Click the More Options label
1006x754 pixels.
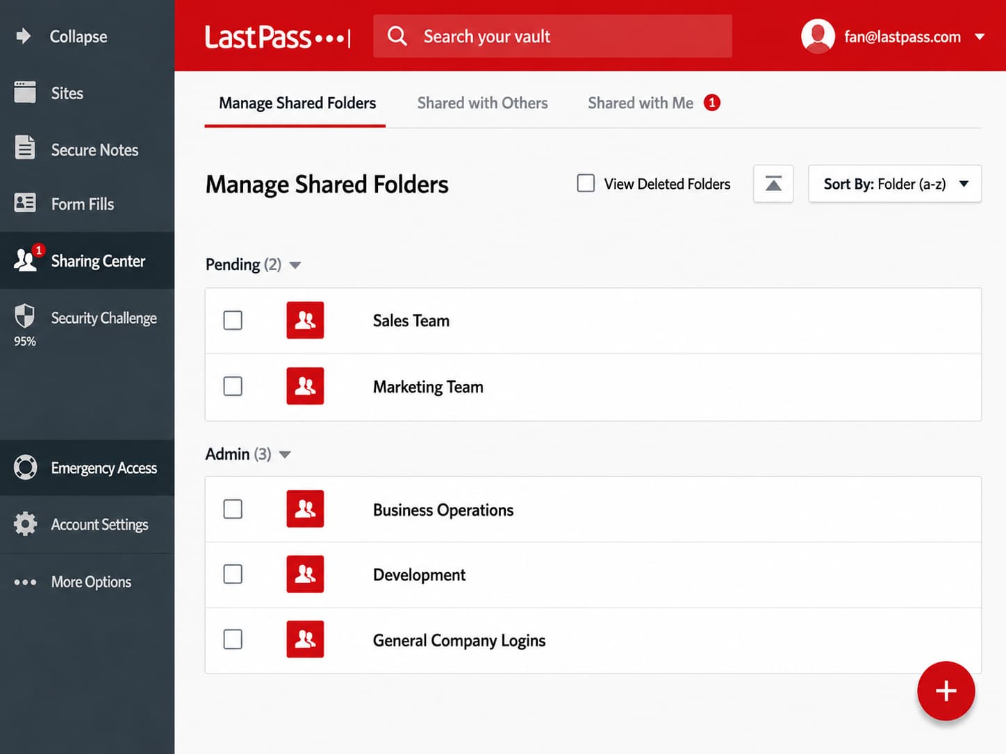click(x=91, y=582)
